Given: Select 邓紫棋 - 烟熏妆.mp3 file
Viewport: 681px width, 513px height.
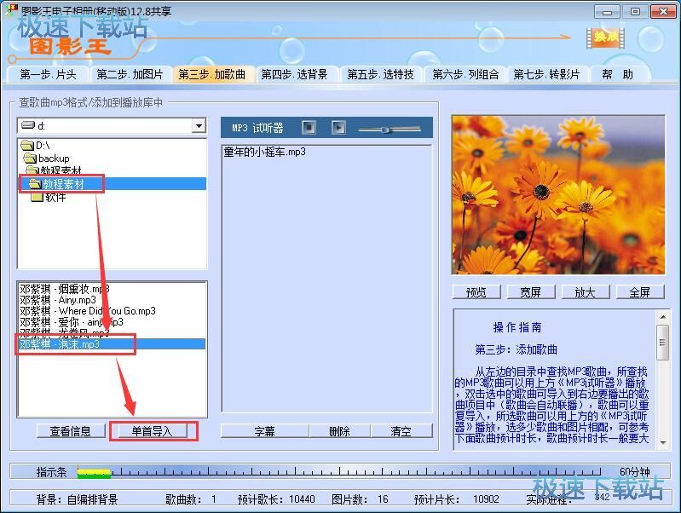Looking at the screenshot, I should 64,289.
